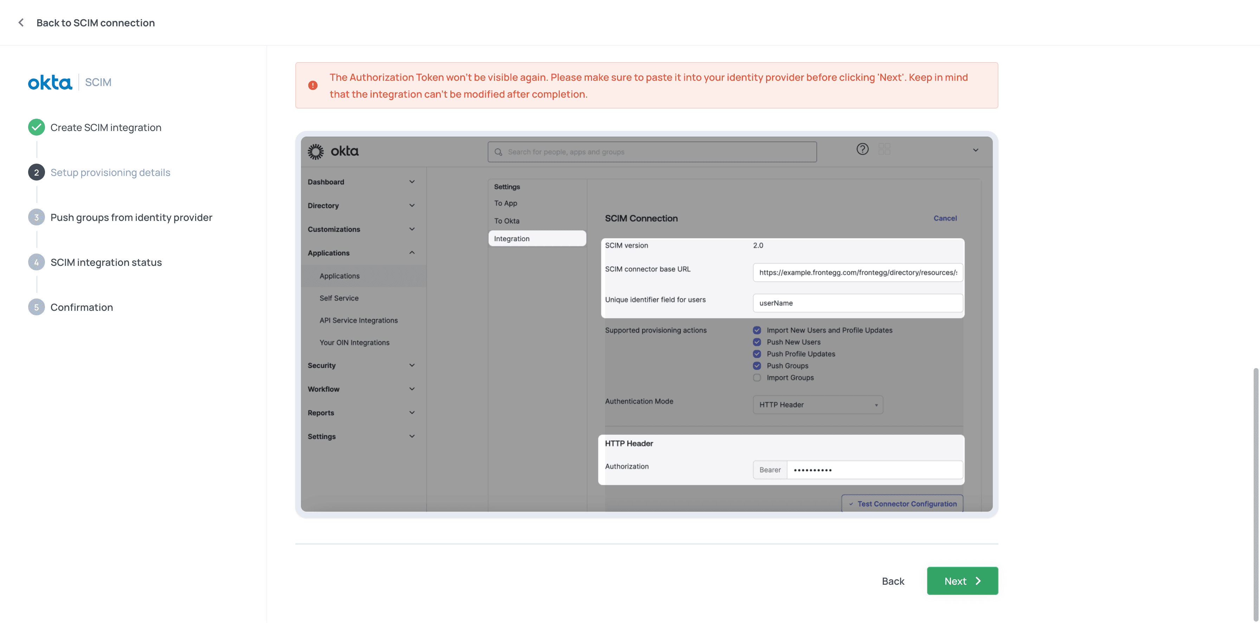Click the step 2 circle icon
Image resolution: width=1260 pixels, height=623 pixels.
36,172
